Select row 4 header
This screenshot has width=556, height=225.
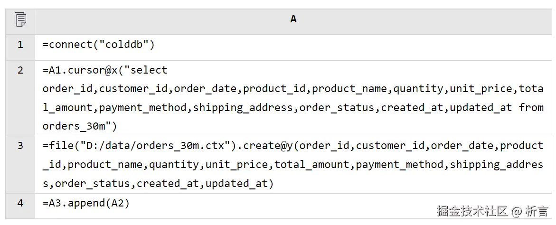[20, 203]
